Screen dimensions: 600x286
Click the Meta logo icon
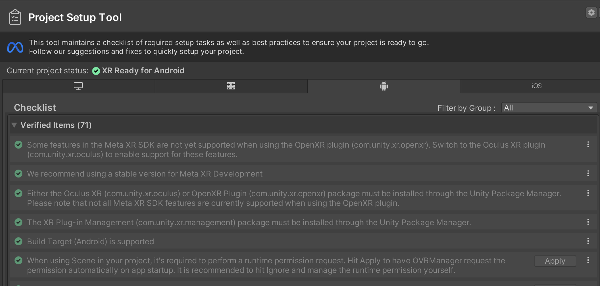[x=15, y=47]
